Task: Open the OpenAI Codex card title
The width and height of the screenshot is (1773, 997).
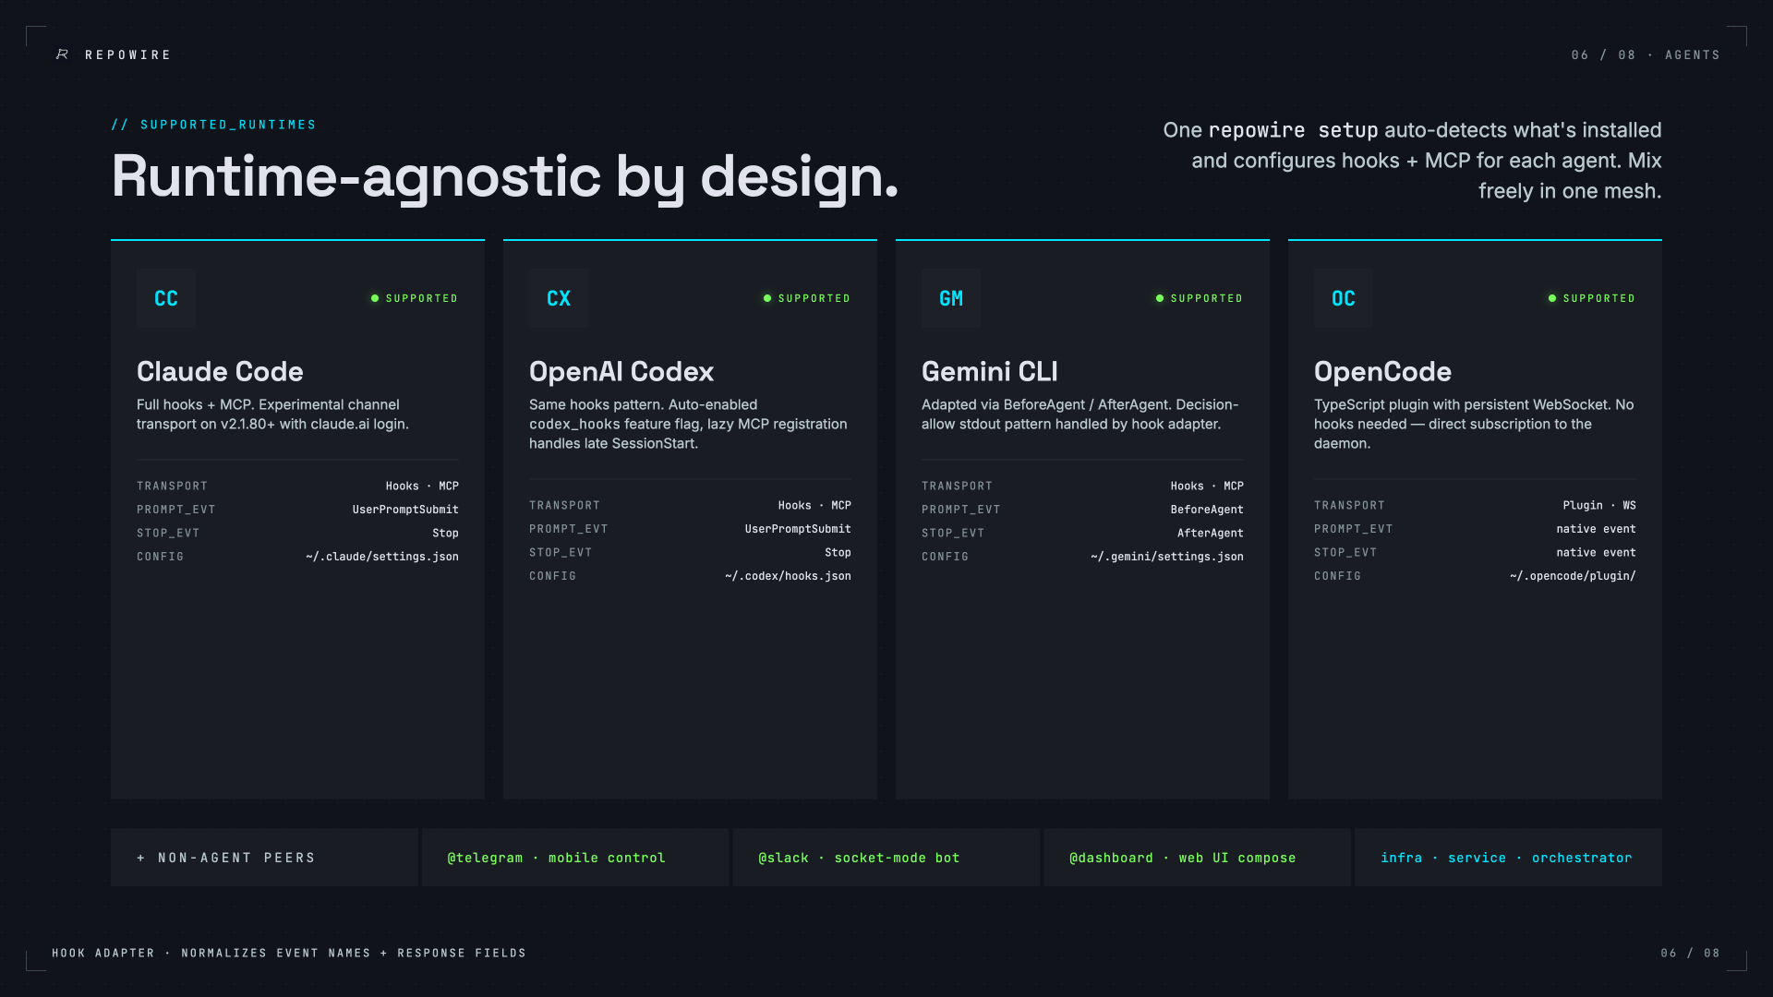Action: click(621, 371)
